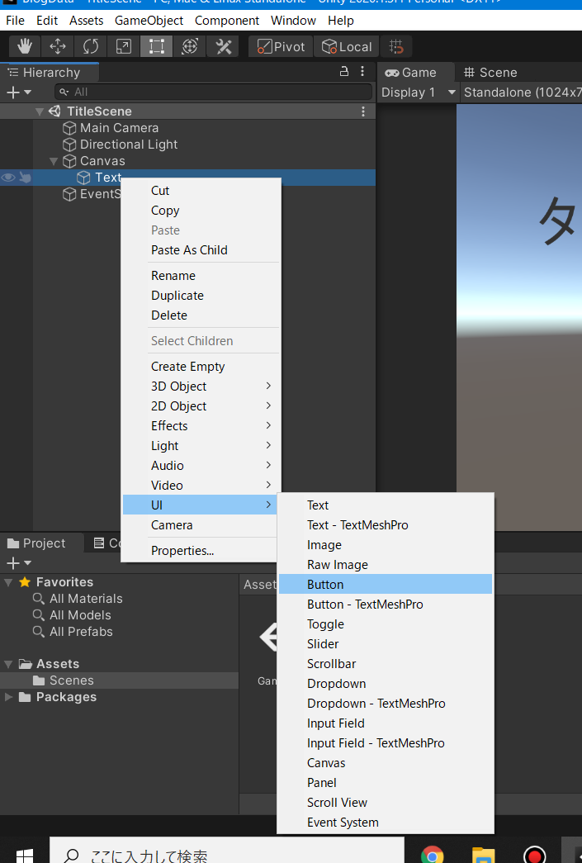Lock the Hierarchy panel

tap(343, 72)
